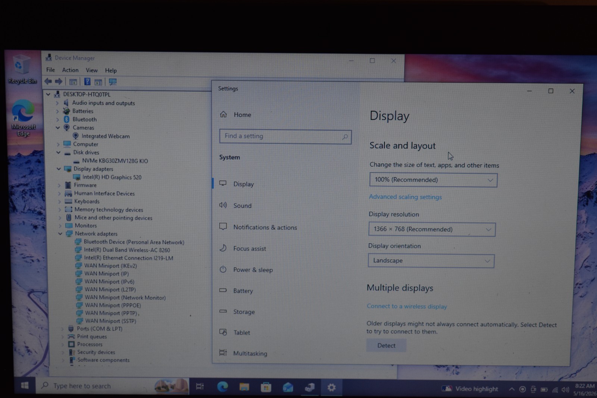The height and width of the screenshot is (398, 597).
Task: Click the volume icon in system tray
Action: [565, 390]
